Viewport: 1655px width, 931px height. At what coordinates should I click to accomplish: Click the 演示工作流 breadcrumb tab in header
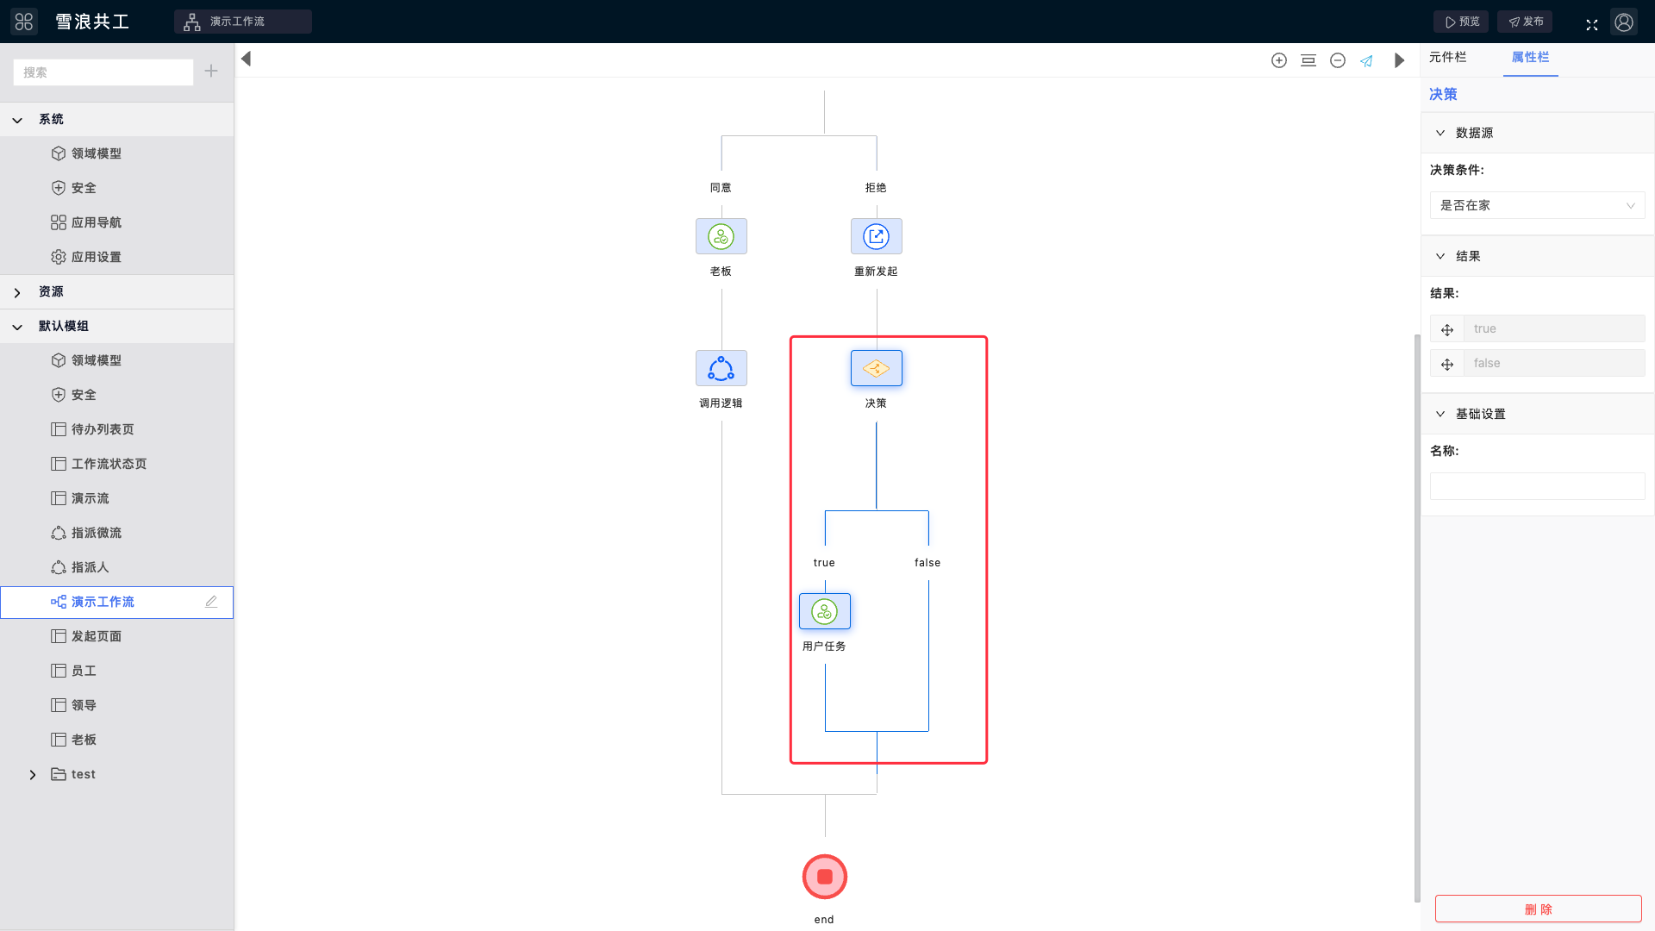pos(242,22)
